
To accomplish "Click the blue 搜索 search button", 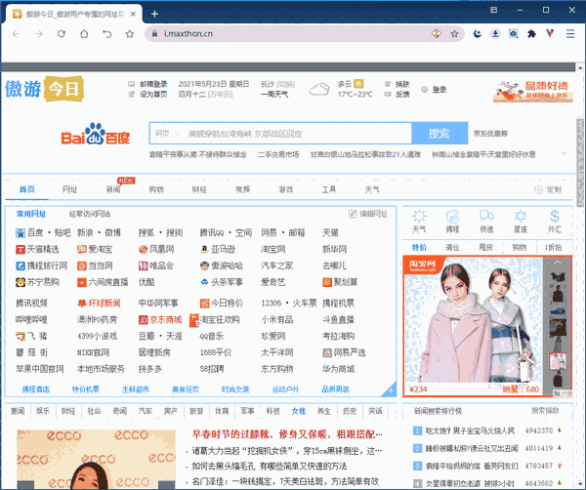I will click(x=439, y=134).
